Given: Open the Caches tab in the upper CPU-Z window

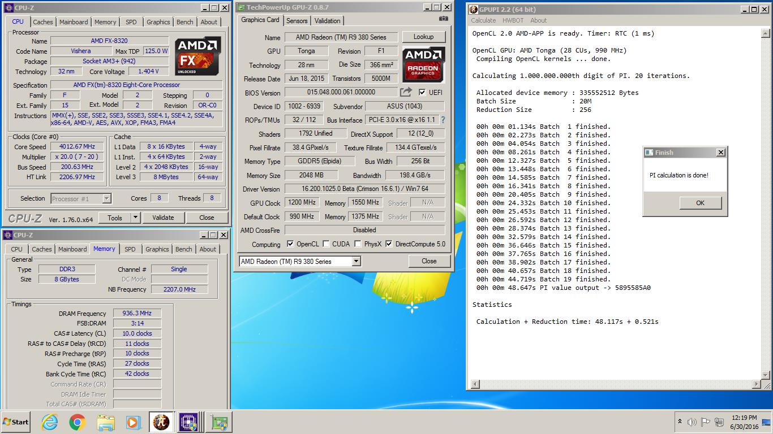Looking at the screenshot, I should (x=42, y=22).
